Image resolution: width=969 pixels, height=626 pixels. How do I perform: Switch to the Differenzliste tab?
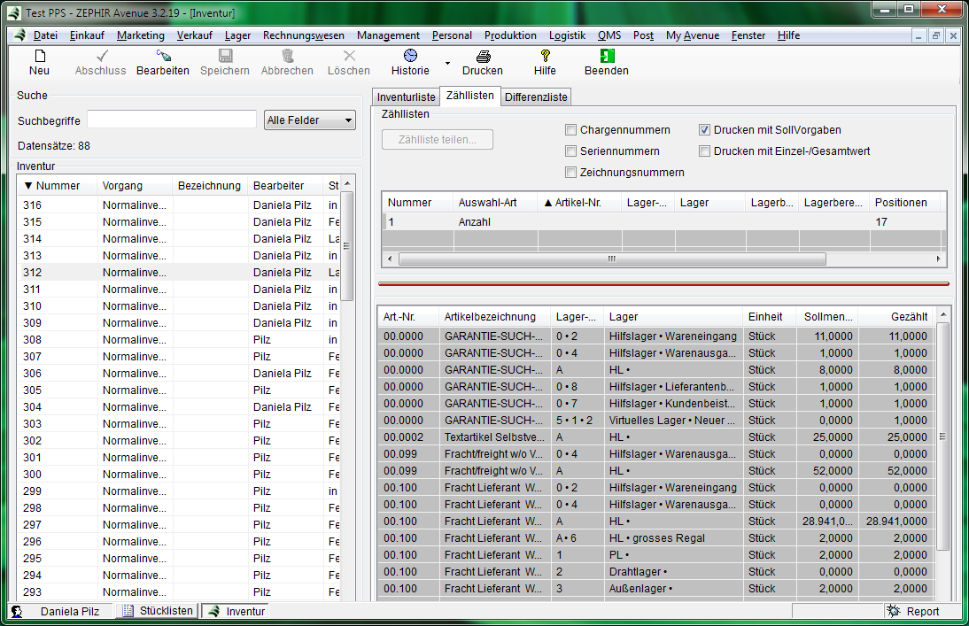[x=536, y=97]
